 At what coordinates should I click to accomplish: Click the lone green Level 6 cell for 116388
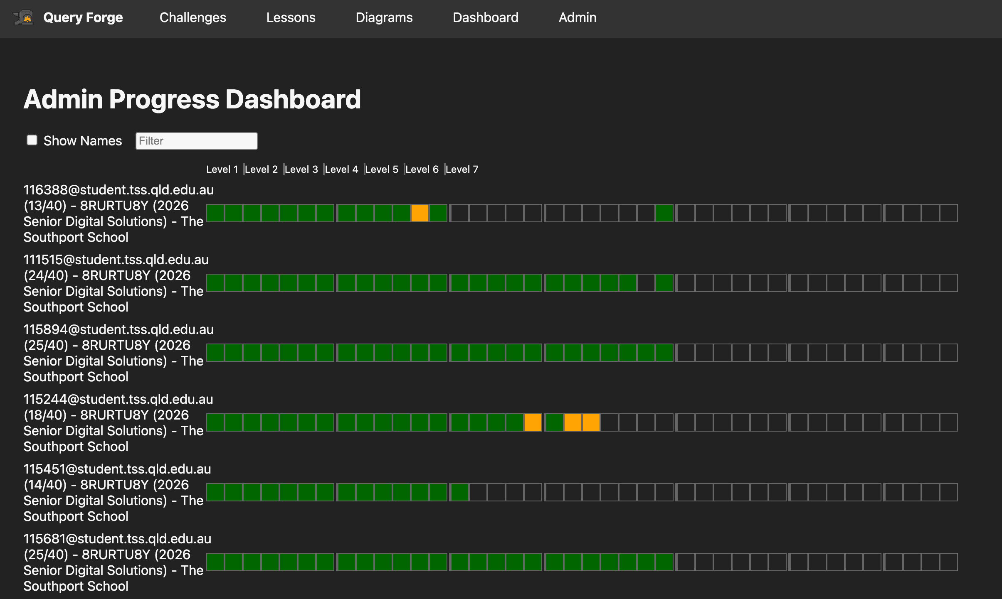(x=664, y=213)
